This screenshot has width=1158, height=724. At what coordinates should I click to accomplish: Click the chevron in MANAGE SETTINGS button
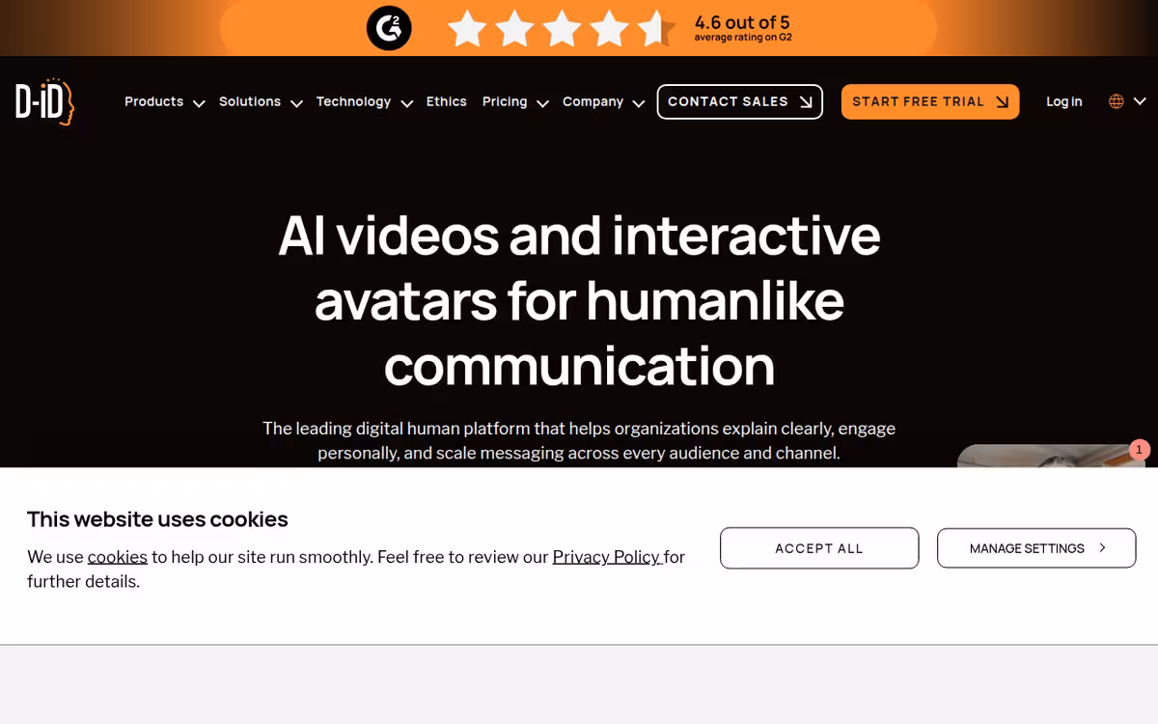point(1102,548)
